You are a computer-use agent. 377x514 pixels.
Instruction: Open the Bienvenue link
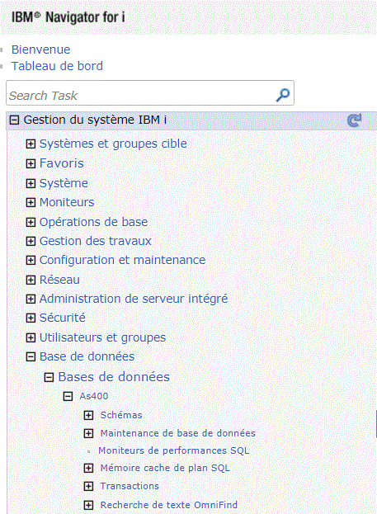pyautogui.click(x=40, y=50)
